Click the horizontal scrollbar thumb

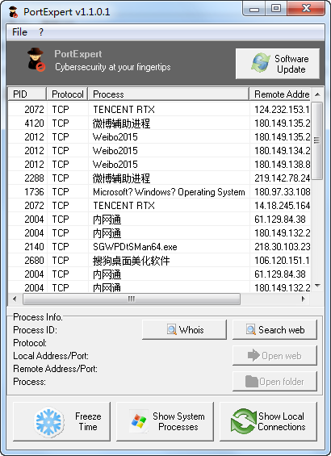132,299
